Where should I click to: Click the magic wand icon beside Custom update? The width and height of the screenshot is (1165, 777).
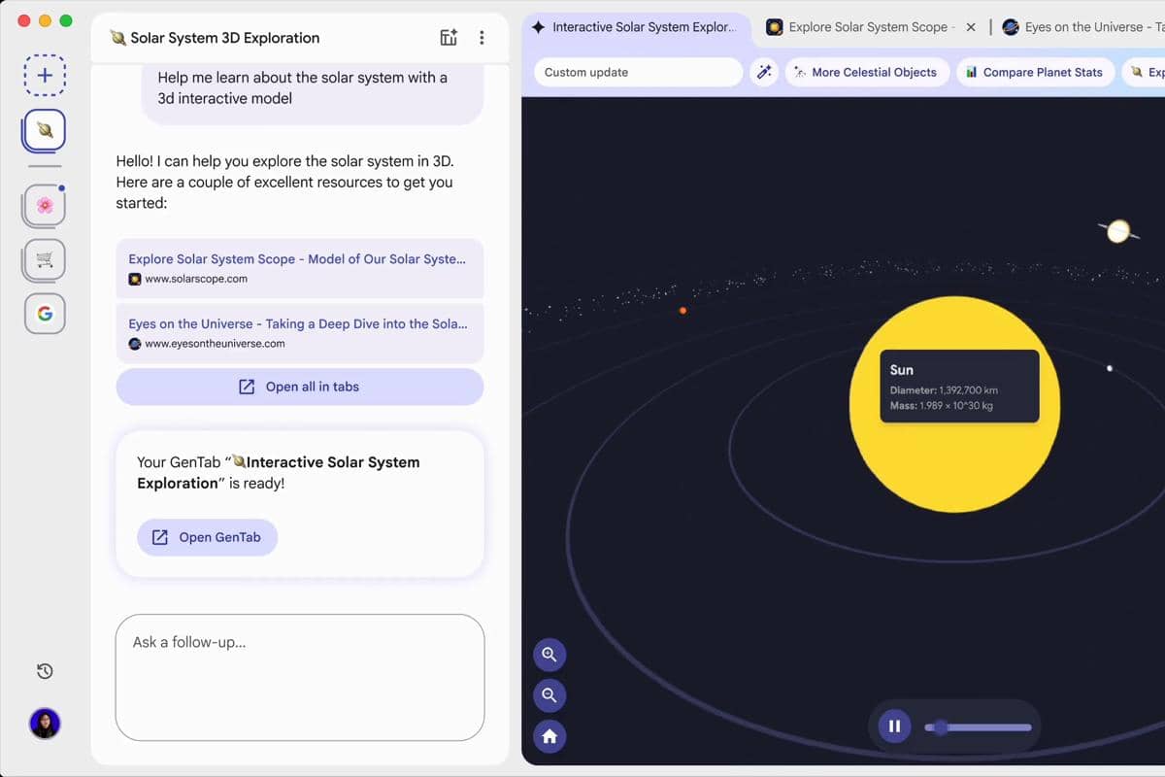pyautogui.click(x=764, y=72)
